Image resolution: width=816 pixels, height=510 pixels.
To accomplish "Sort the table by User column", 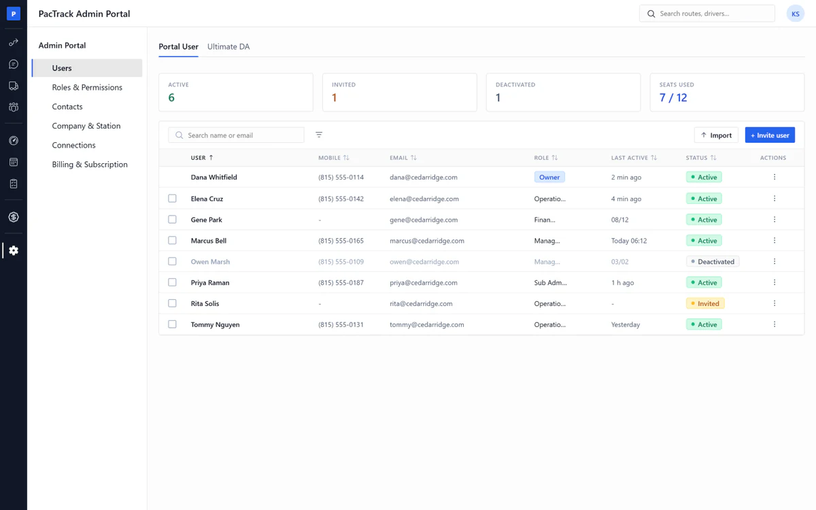I will click(x=202, y=158).
